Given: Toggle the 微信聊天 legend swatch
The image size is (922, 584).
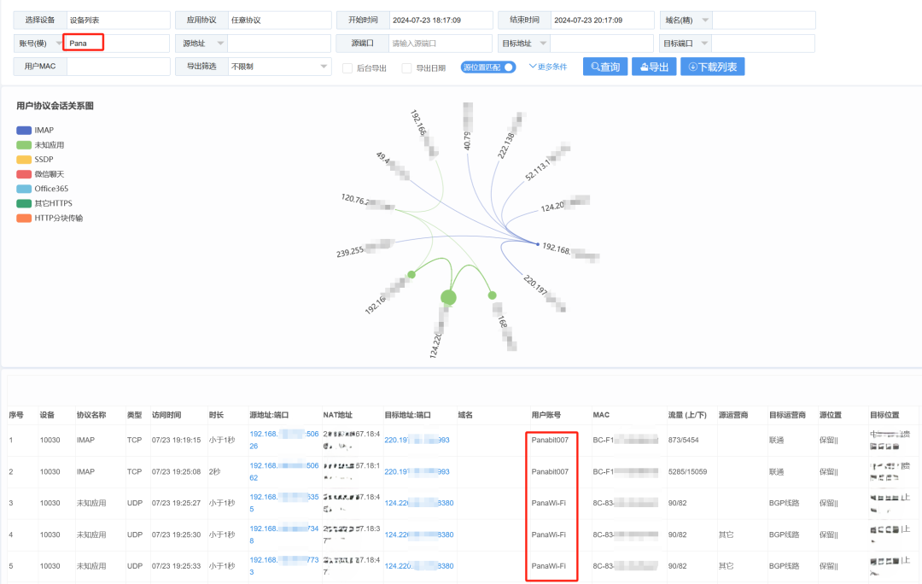Looking at the screenshot, I should 24,174.
